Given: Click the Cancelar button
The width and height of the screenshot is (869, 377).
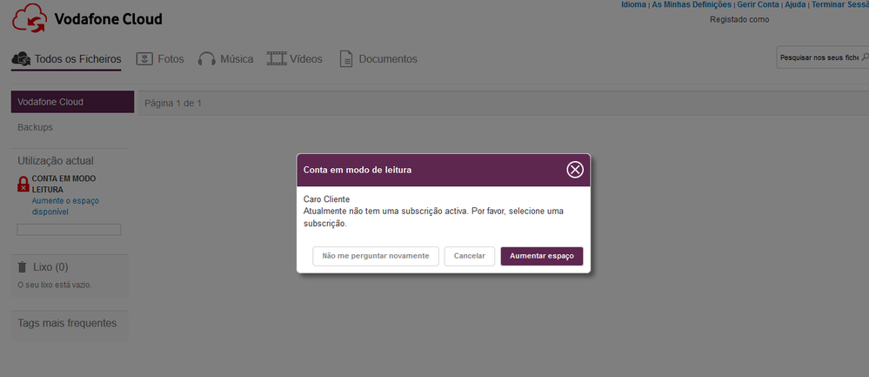Looking at the screenshot, I should click(x=470, y=256).
